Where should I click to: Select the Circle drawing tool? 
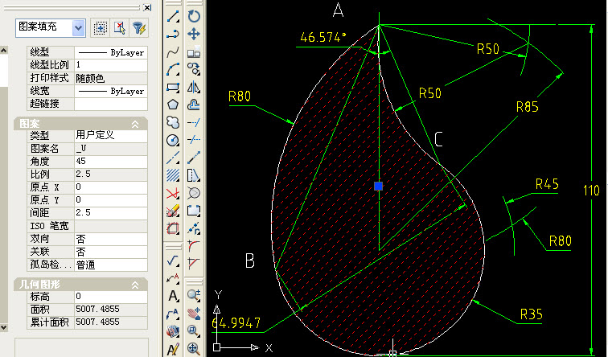point(173,140)
